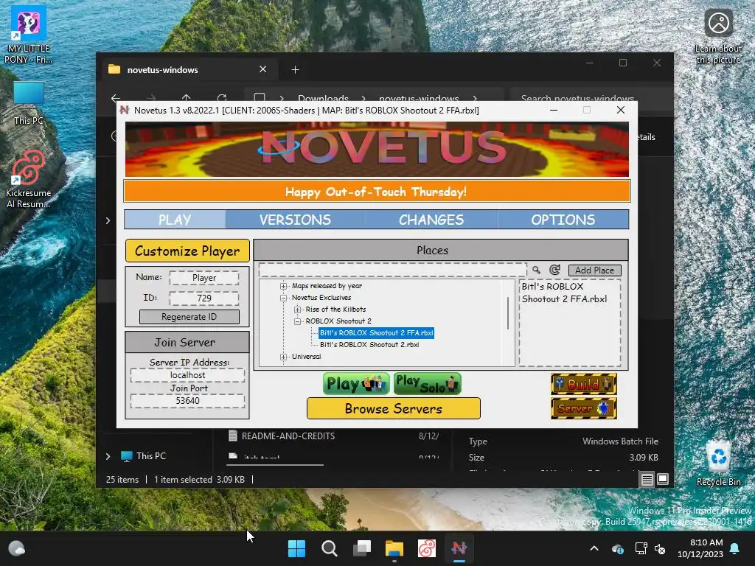This screenshot has height=566, width=755.
Task: Click the Play Solo button
Action: coord(427,383)
